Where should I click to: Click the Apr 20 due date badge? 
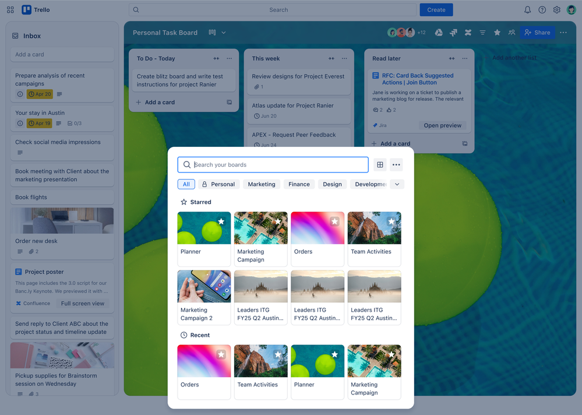[40, 94]
